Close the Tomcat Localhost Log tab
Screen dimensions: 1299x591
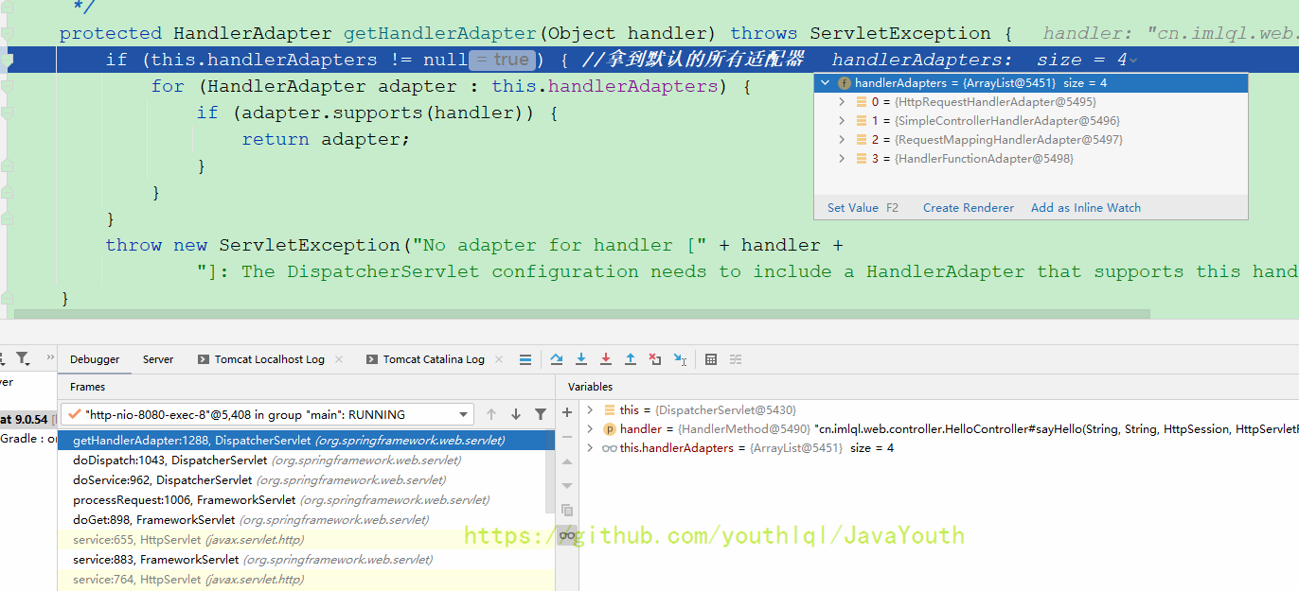point(340,359)
